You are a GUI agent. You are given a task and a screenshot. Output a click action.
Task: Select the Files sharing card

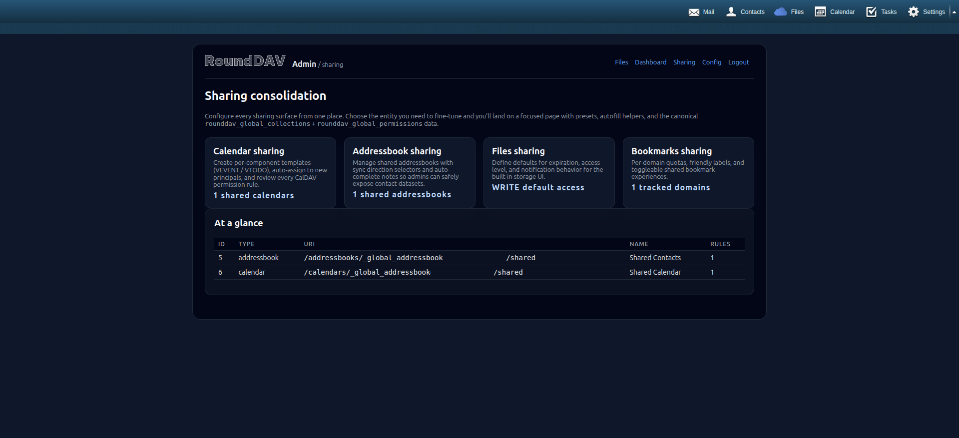(548, 173)
